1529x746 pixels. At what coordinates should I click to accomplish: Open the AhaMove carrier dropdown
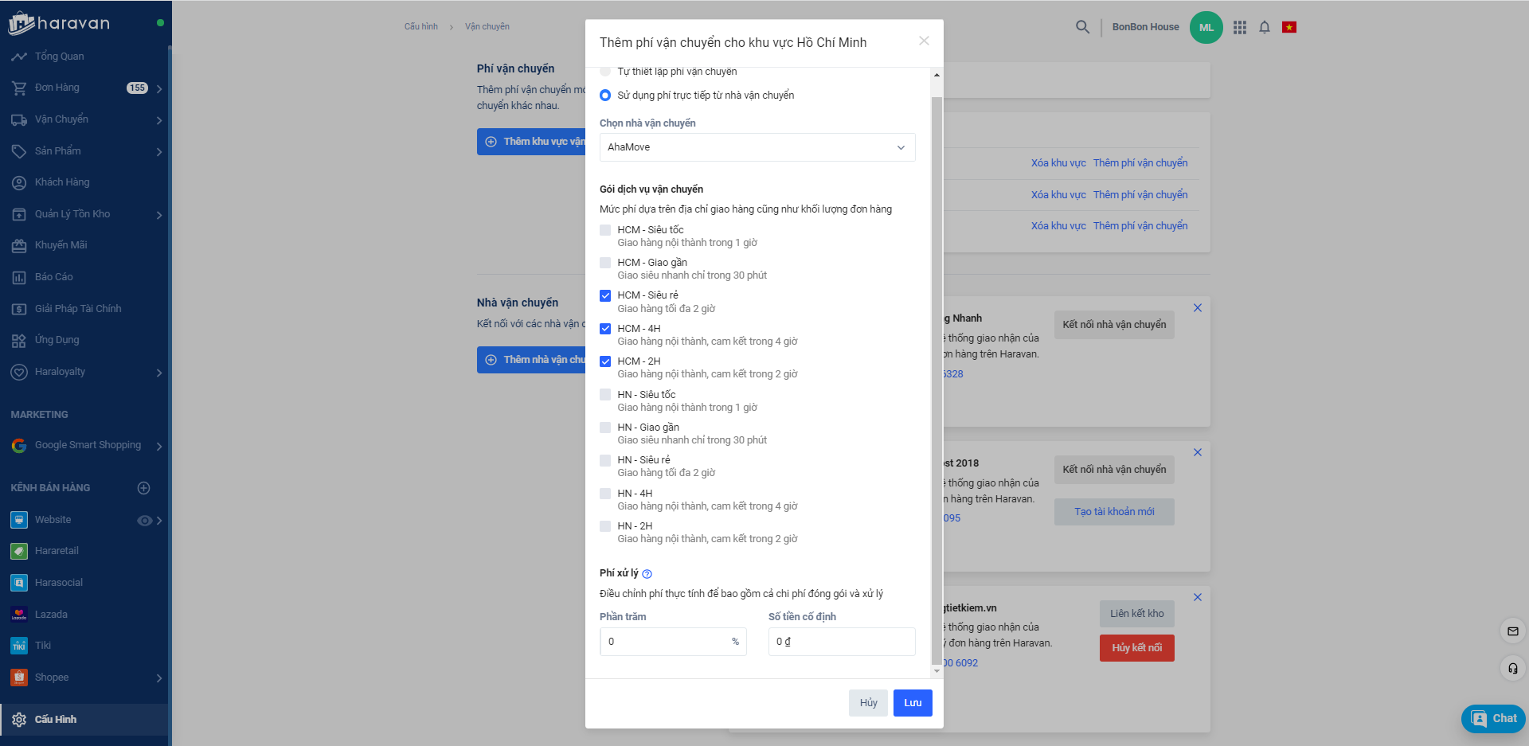click(757, 147)
